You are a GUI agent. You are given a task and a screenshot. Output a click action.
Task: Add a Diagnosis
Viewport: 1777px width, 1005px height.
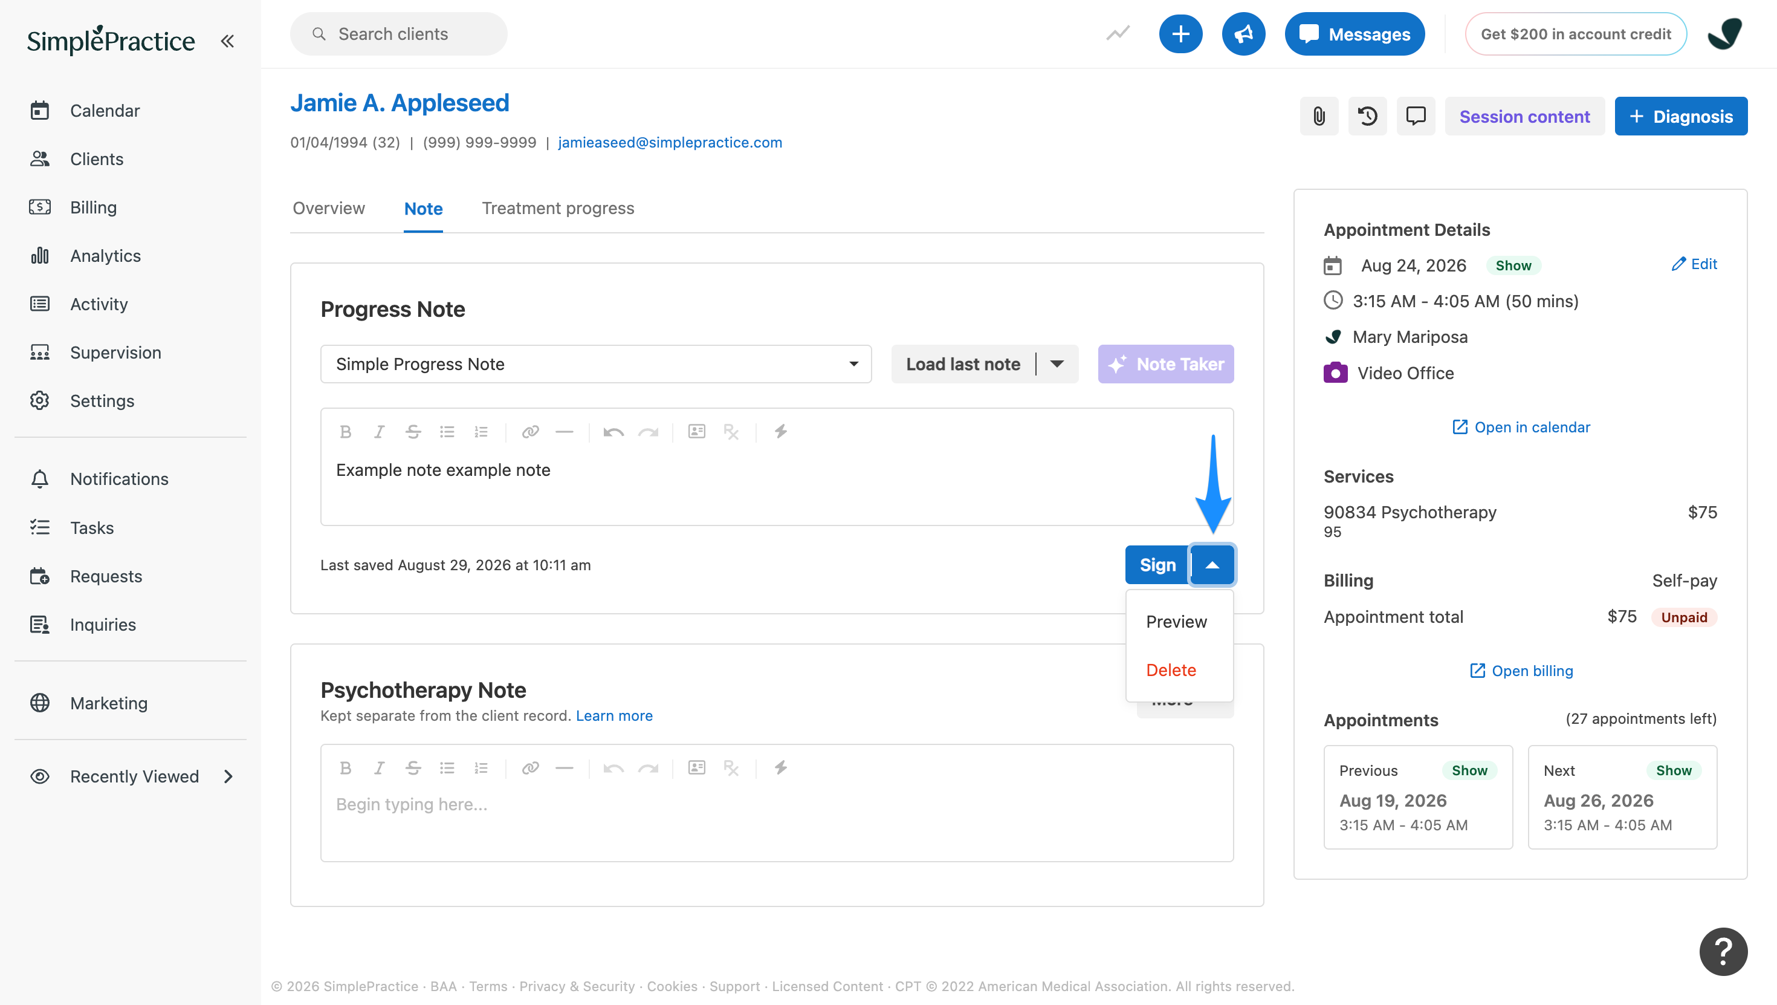click(1680, 116)
